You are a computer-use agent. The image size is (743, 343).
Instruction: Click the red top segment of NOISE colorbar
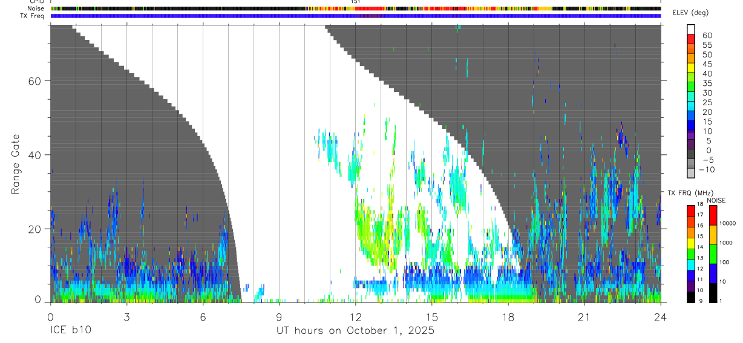coord(713,215)
